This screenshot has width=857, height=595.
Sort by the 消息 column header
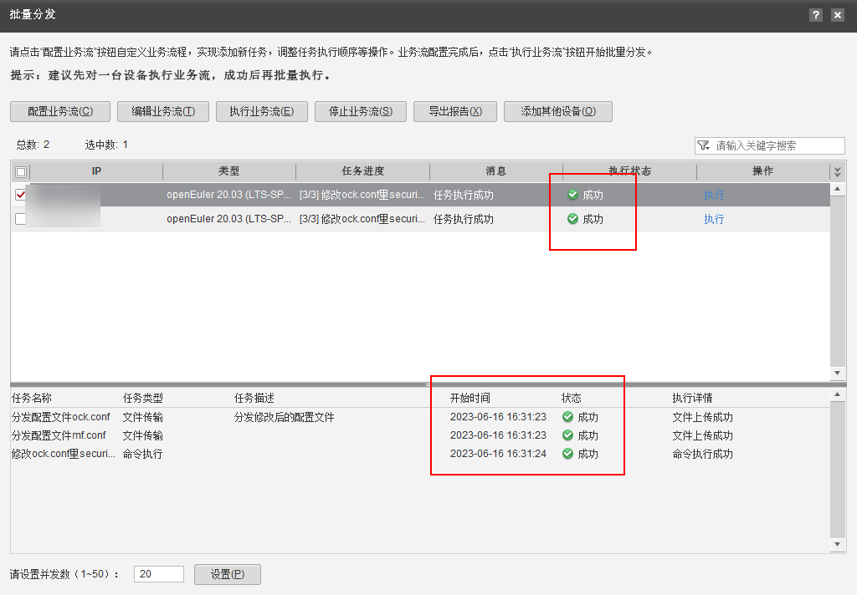pyautogui.click(x=495, y=171)
